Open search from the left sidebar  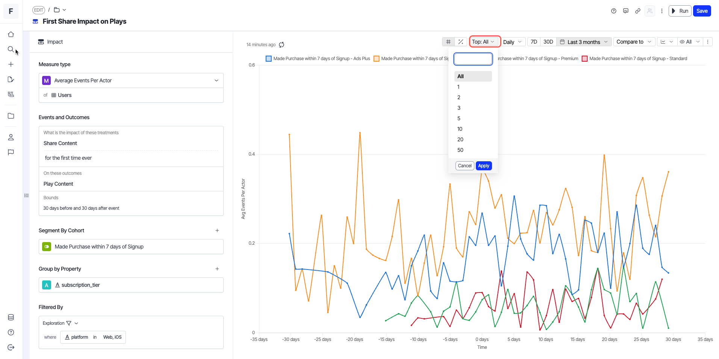point(11,49)
